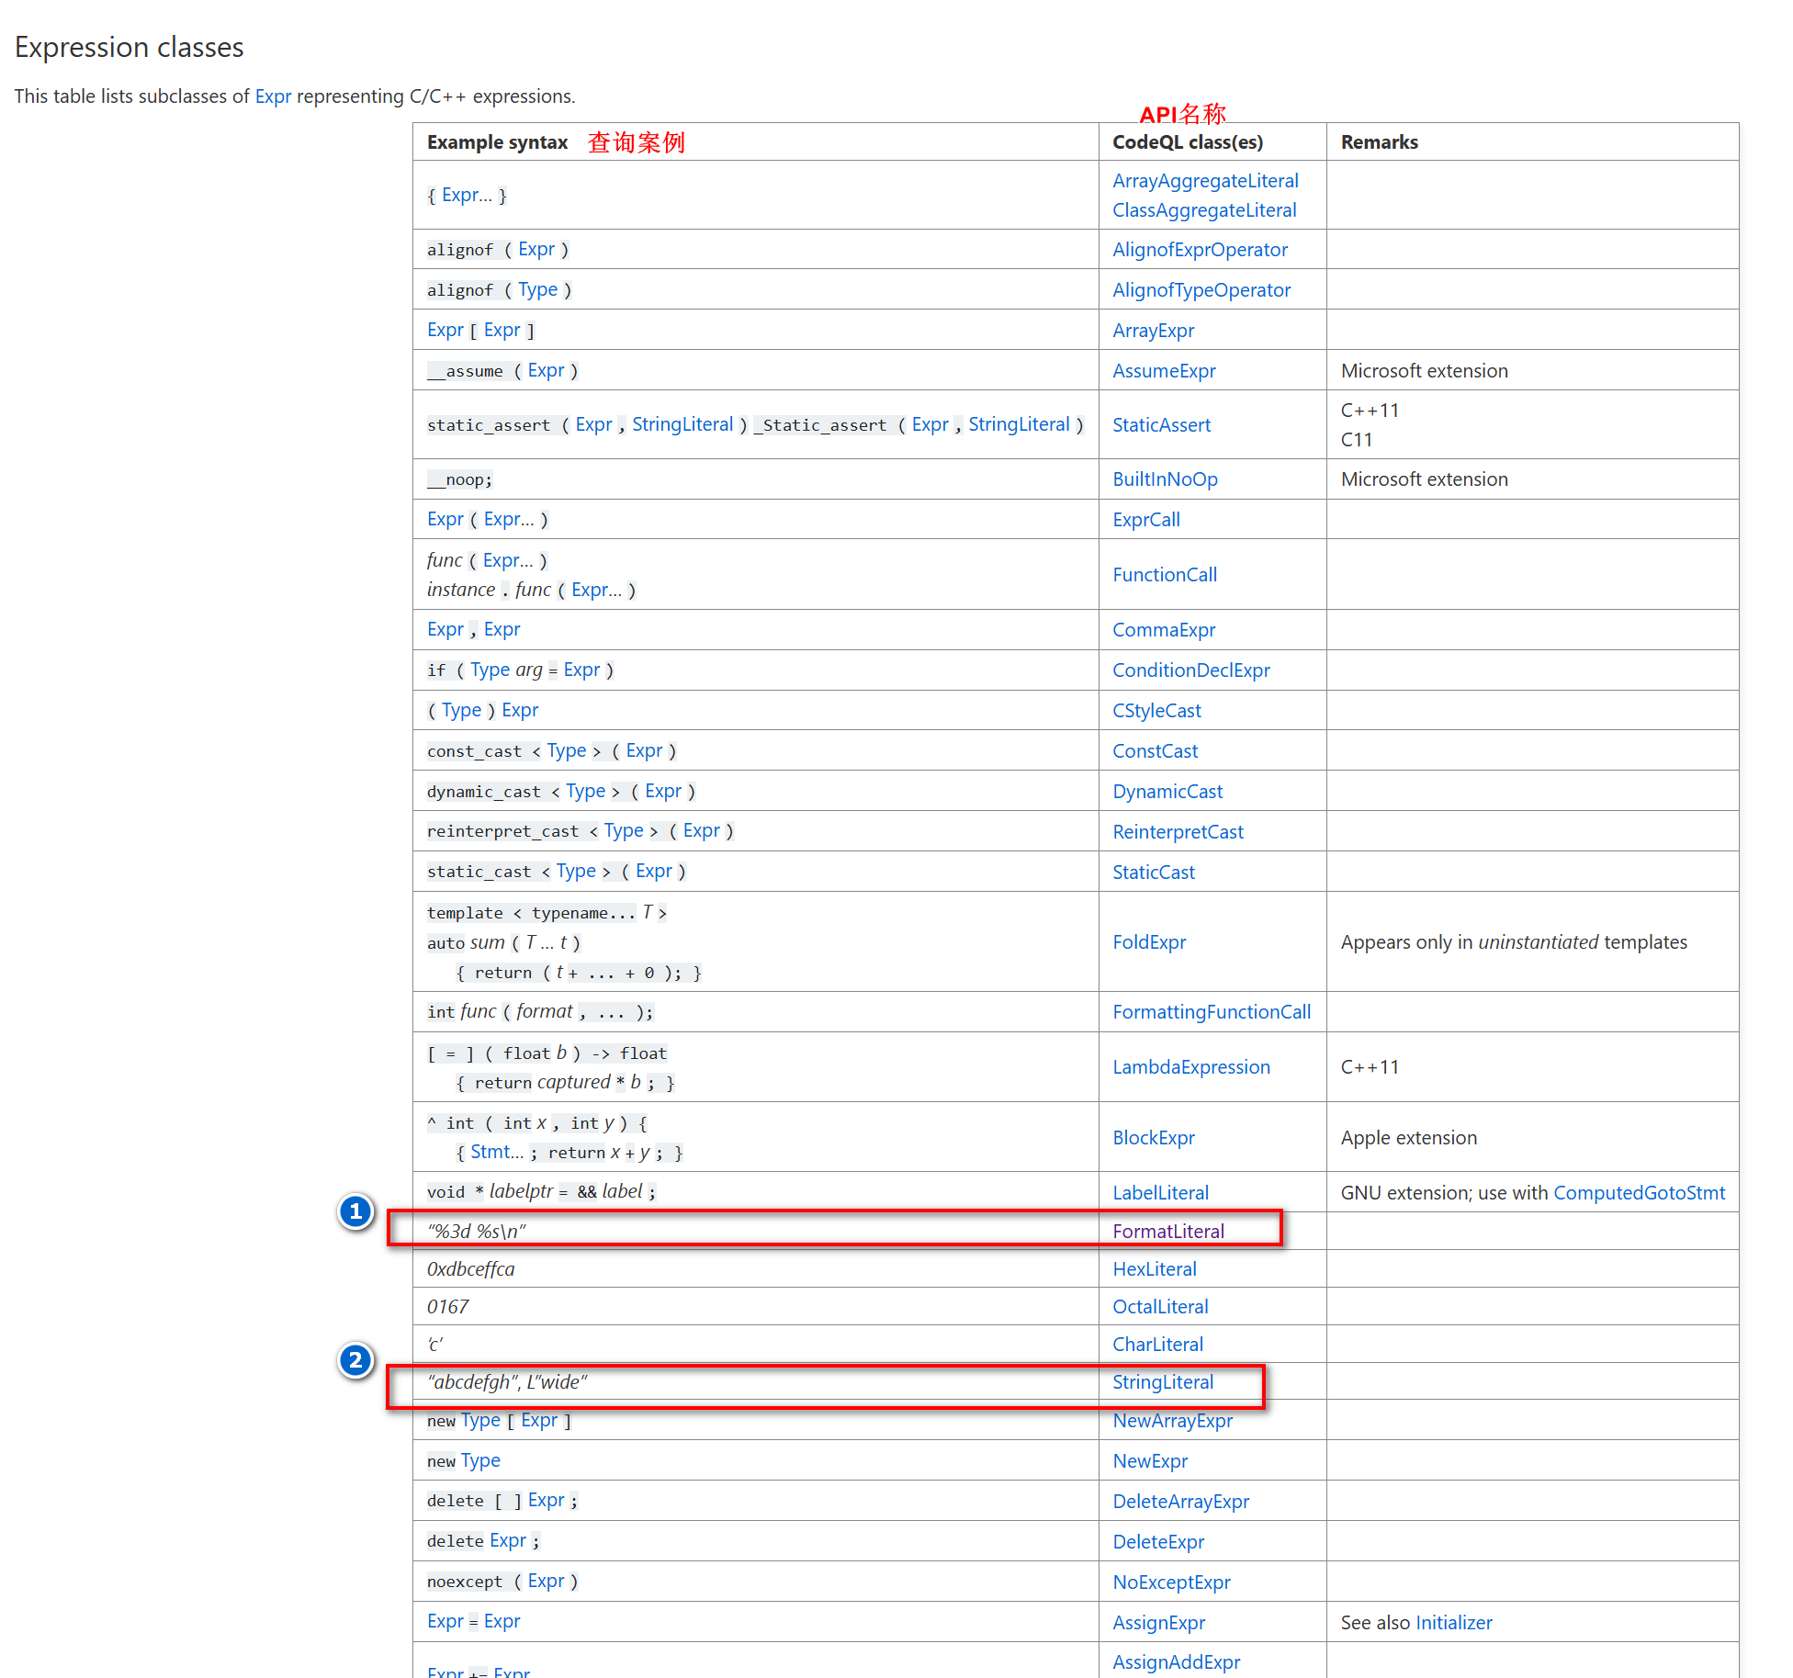Open the Initializer link in Remarks
The image size is (1793, 1678).
point(1453,1623)
